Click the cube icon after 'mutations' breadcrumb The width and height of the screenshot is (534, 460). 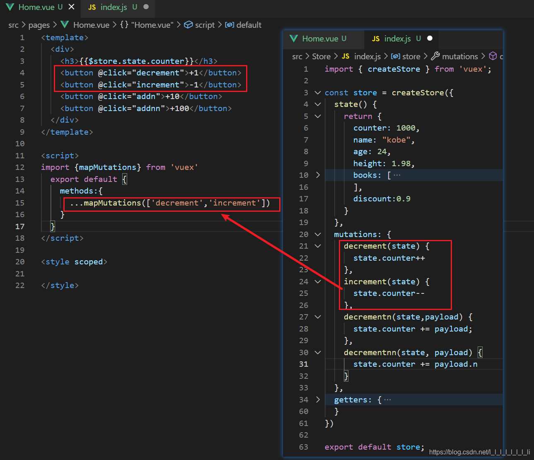tap(493, 56)
